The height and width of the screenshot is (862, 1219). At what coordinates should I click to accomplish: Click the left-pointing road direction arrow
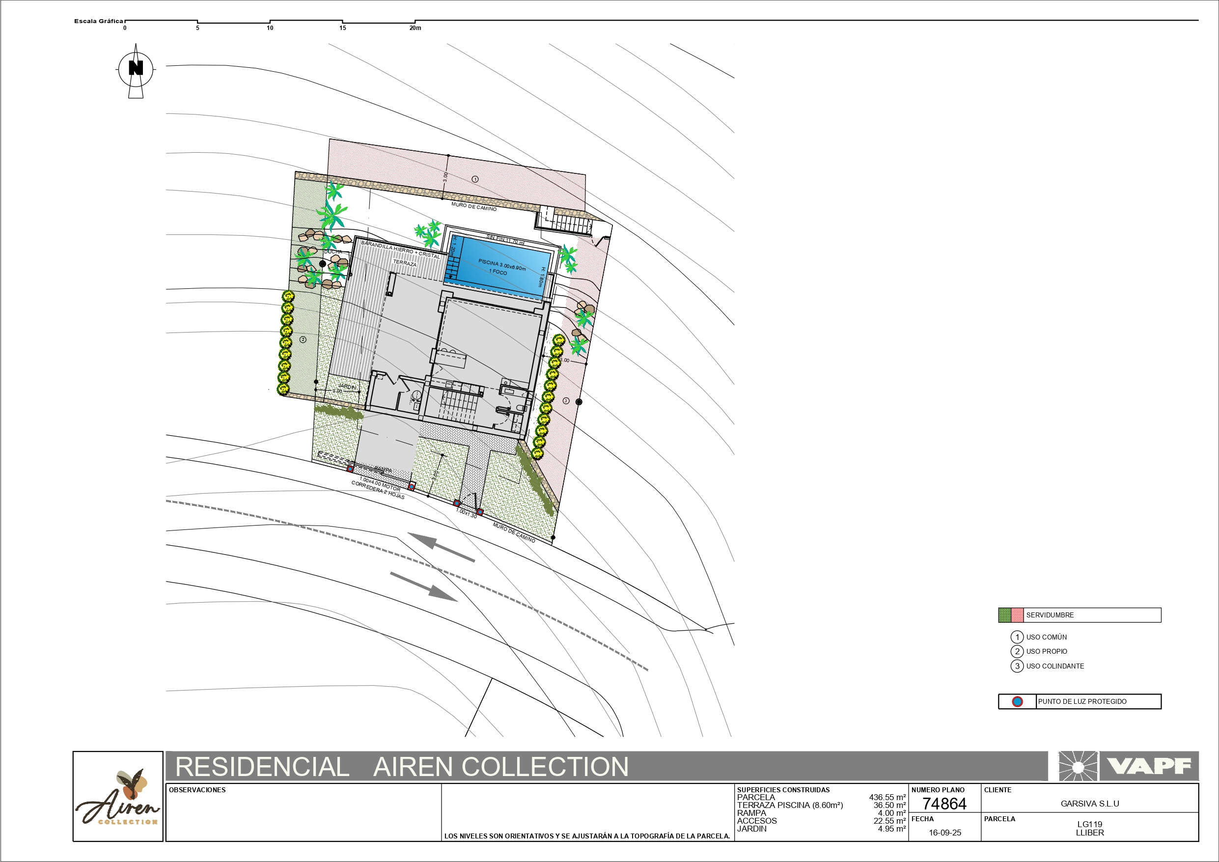pyautogui.click(x=441, y=547)
